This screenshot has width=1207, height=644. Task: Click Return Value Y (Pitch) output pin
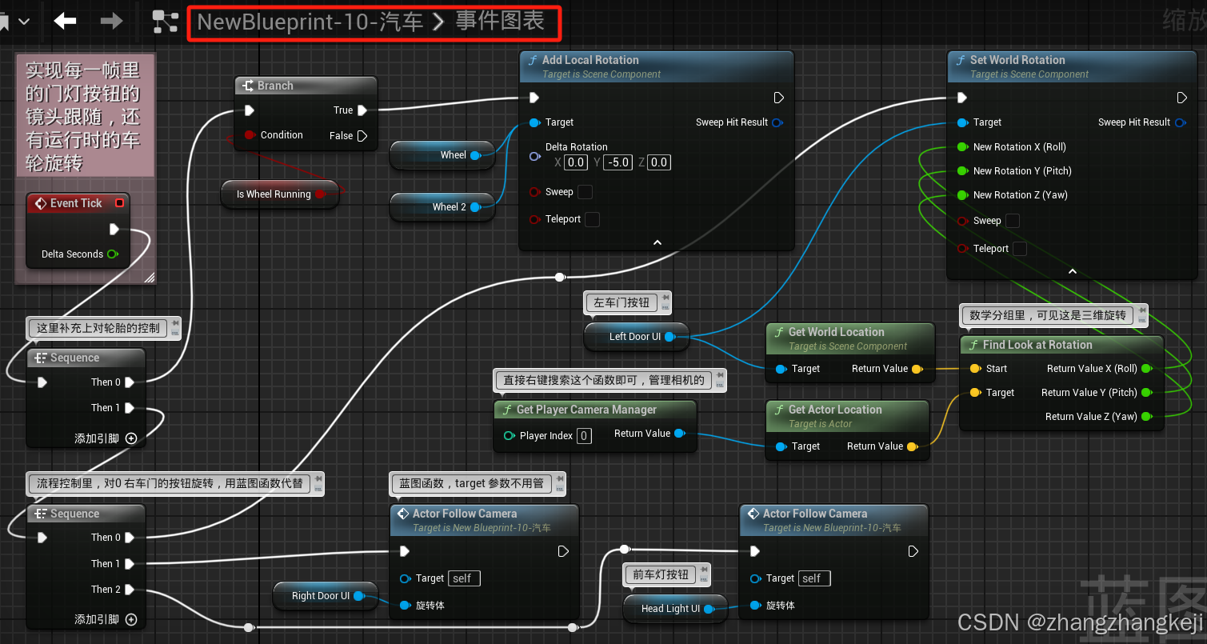pyautogui.click(x=1146, y=393)
